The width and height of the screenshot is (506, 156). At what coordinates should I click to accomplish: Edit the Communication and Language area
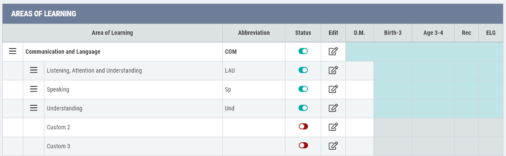coord(333,52)
